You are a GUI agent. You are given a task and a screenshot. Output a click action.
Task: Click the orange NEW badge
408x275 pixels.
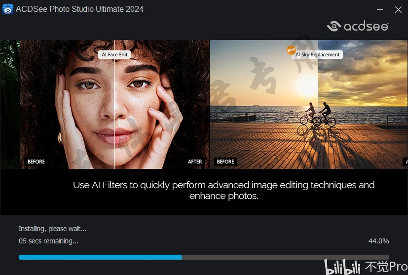[291, 50]
